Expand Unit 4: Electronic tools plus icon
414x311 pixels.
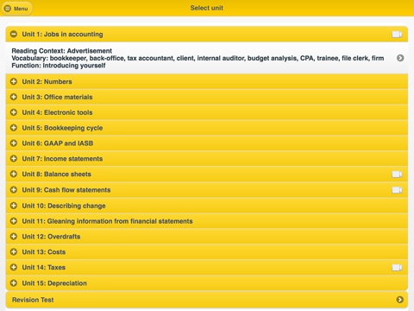(14, 112)
